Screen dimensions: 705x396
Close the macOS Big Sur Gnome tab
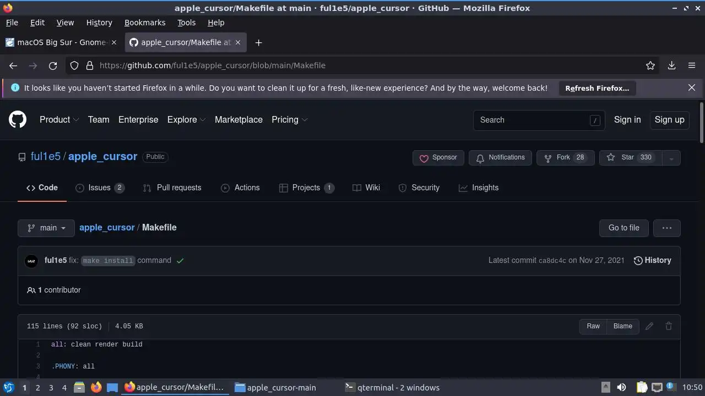click(114, 42)
